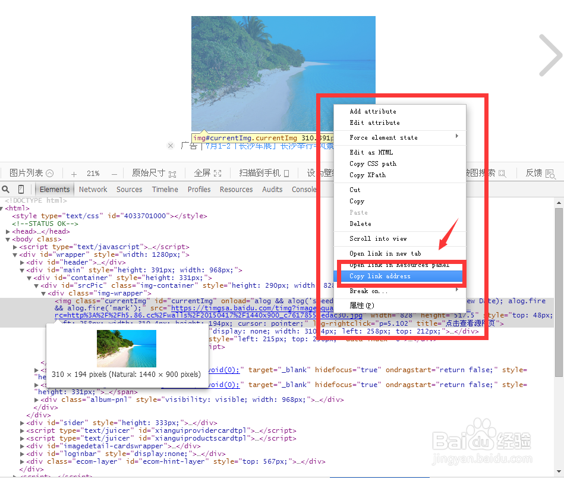Image resolution: width=564 pixels, height=478 pixels.
Task: Switch to the Sources tab
Action: tap(129, 189)
